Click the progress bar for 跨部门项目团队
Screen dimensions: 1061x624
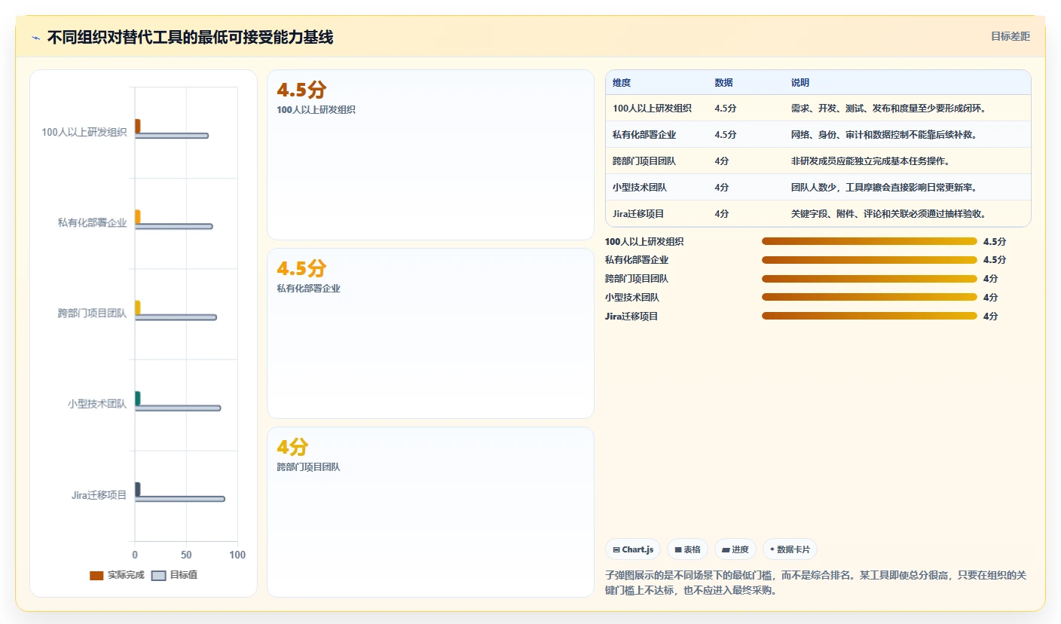click(870, 279)
